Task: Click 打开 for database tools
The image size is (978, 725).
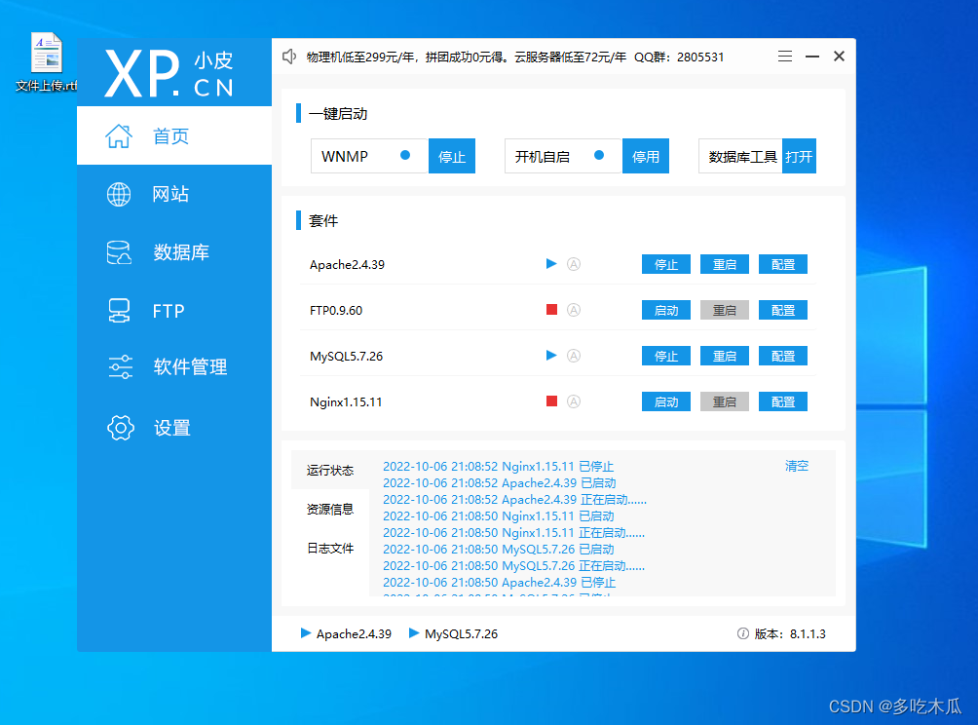Action: tap(799, 156)
